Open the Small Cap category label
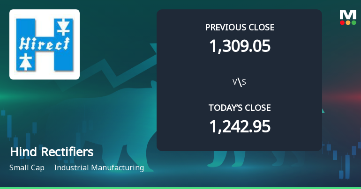Viewport: 361px width, 189px height. coord(26,167)
